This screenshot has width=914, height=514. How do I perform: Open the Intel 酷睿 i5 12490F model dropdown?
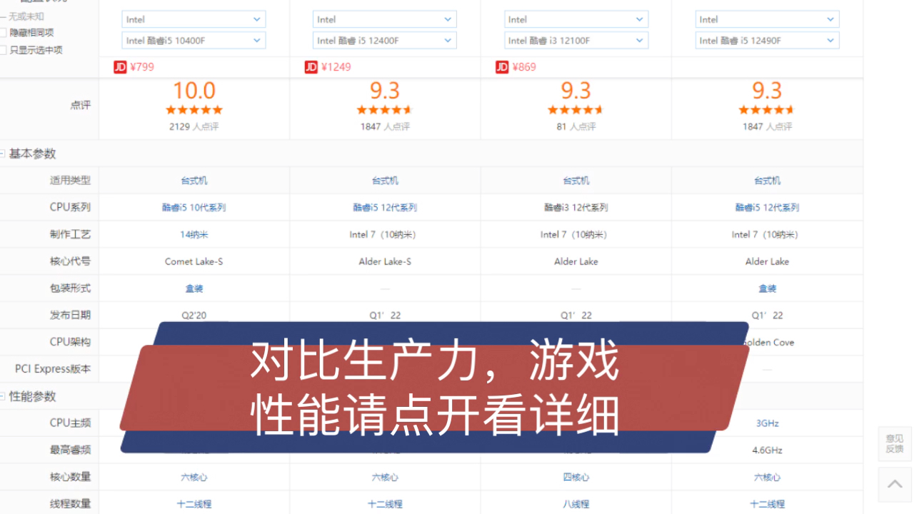click(767, 41)
